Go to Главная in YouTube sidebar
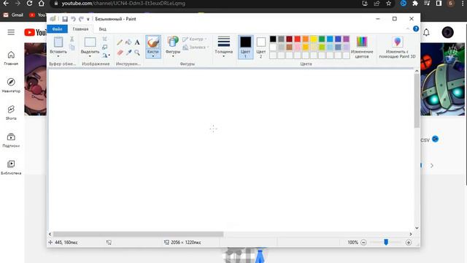 pos(11,58)
